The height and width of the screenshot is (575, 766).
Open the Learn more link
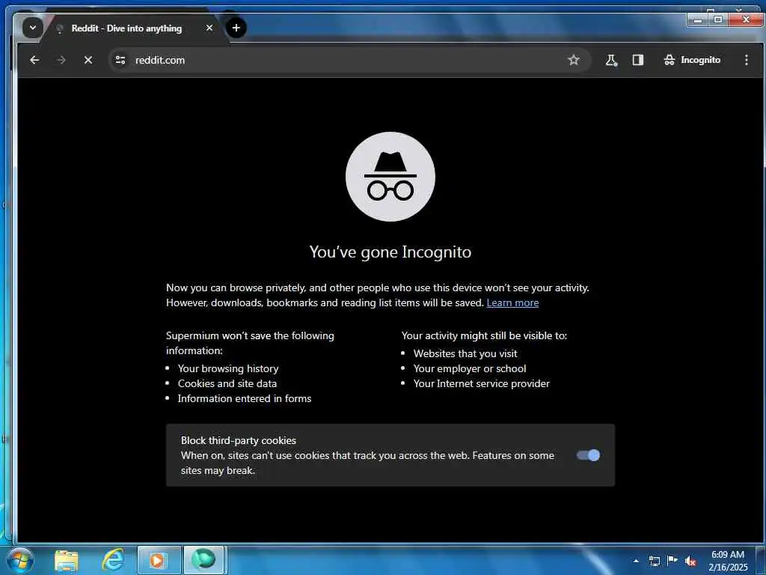pyautogui.click(x=512, y=302)
